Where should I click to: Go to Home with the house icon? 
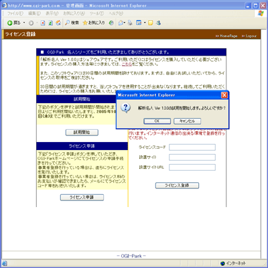(x=58, y=23)
